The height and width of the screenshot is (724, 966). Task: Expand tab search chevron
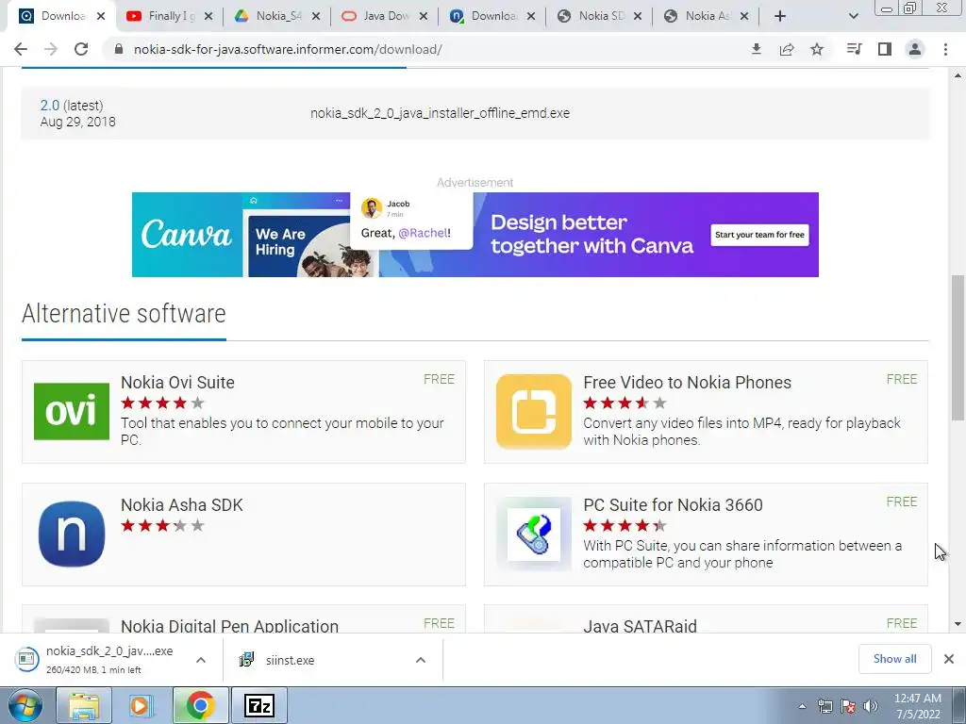(x=853, y=17)
